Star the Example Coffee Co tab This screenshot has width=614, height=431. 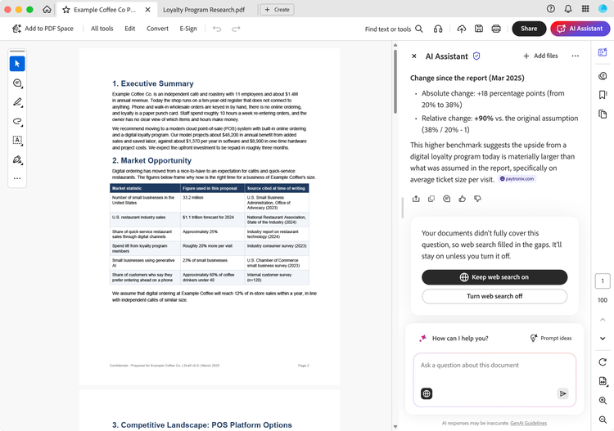click(66, 9)
